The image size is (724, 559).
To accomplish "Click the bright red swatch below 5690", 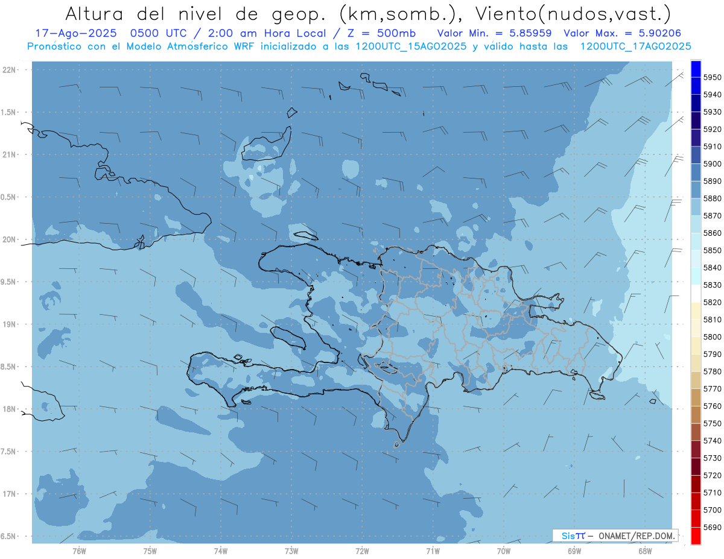I will (x=696, y=536).
